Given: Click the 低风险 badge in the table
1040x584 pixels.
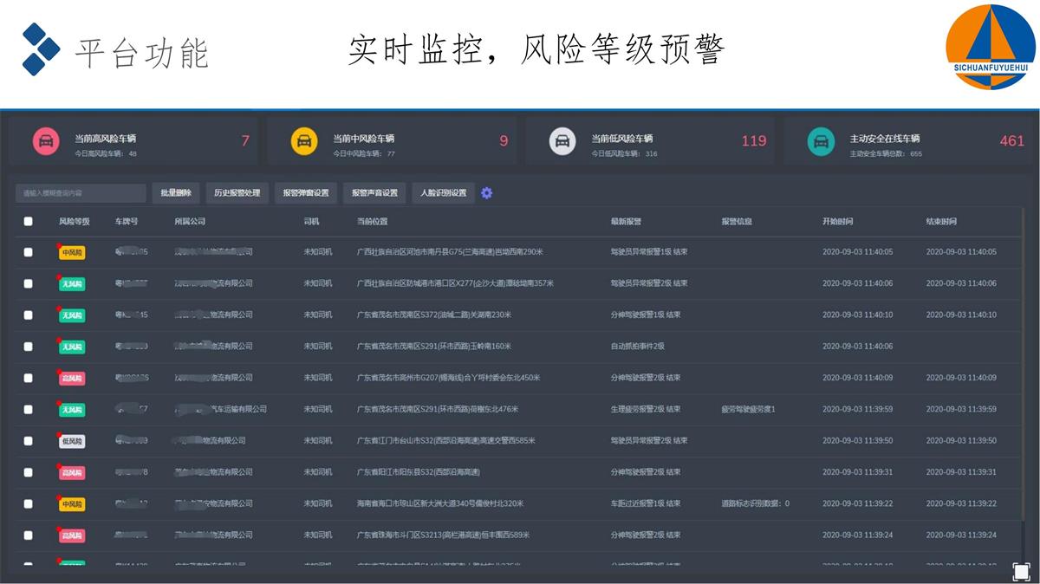Looking at the screenshot, I should [x=72, y=441].
